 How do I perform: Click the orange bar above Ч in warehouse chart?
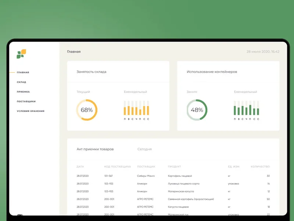pos(136,111)
